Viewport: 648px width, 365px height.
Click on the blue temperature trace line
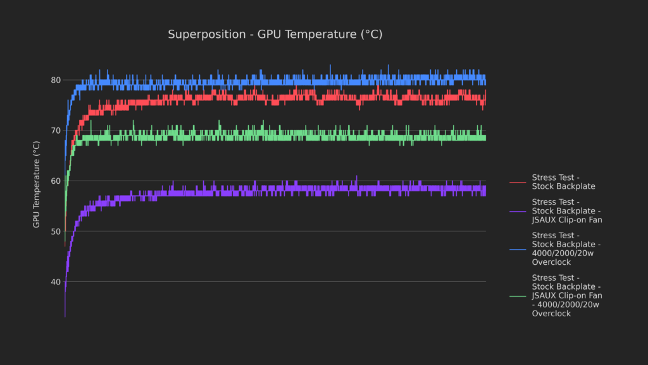point(285,82)
